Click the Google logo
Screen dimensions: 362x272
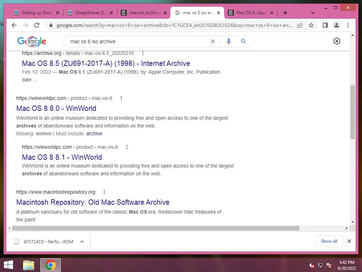32,41
